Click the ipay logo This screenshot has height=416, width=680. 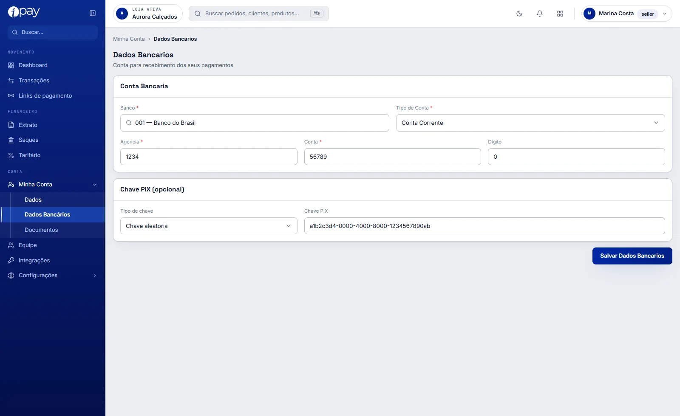[24, 12]
